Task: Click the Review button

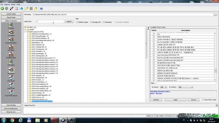Action: 194,100
